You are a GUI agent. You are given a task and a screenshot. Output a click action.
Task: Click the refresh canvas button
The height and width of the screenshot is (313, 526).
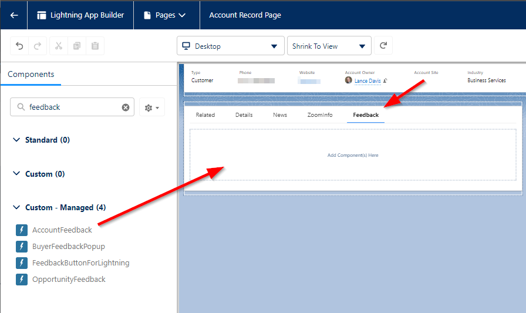point(383,46)
